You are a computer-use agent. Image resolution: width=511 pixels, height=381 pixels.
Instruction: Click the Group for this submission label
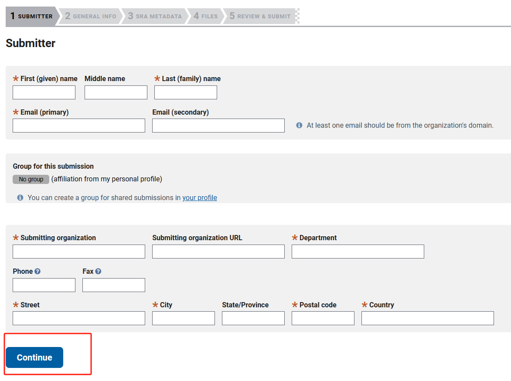(x=53, y=166)
